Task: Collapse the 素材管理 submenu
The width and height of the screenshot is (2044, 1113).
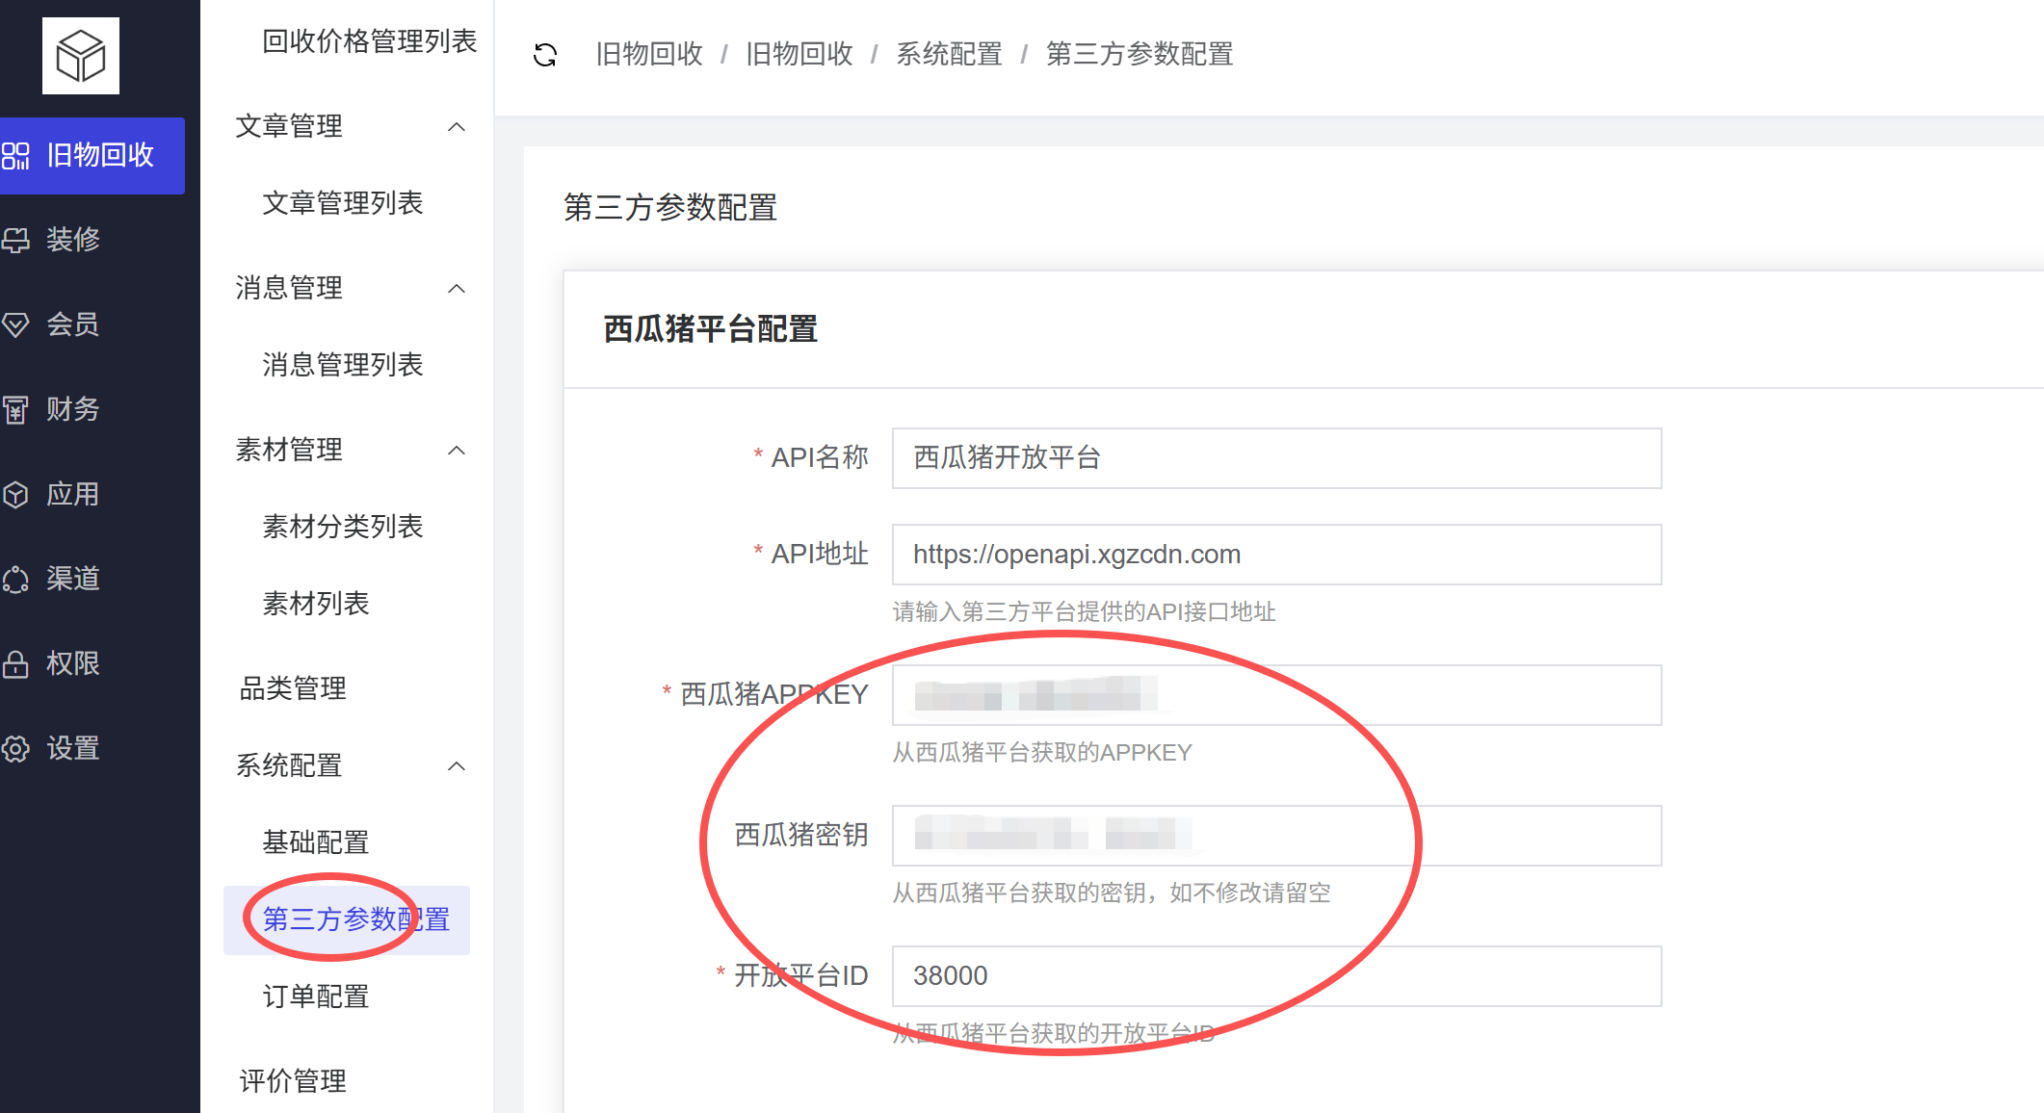Action: tap(457, 450)
